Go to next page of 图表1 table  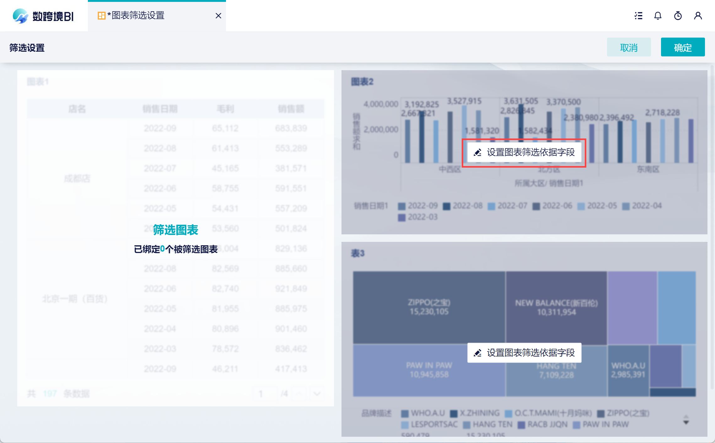tap(317, 393)
